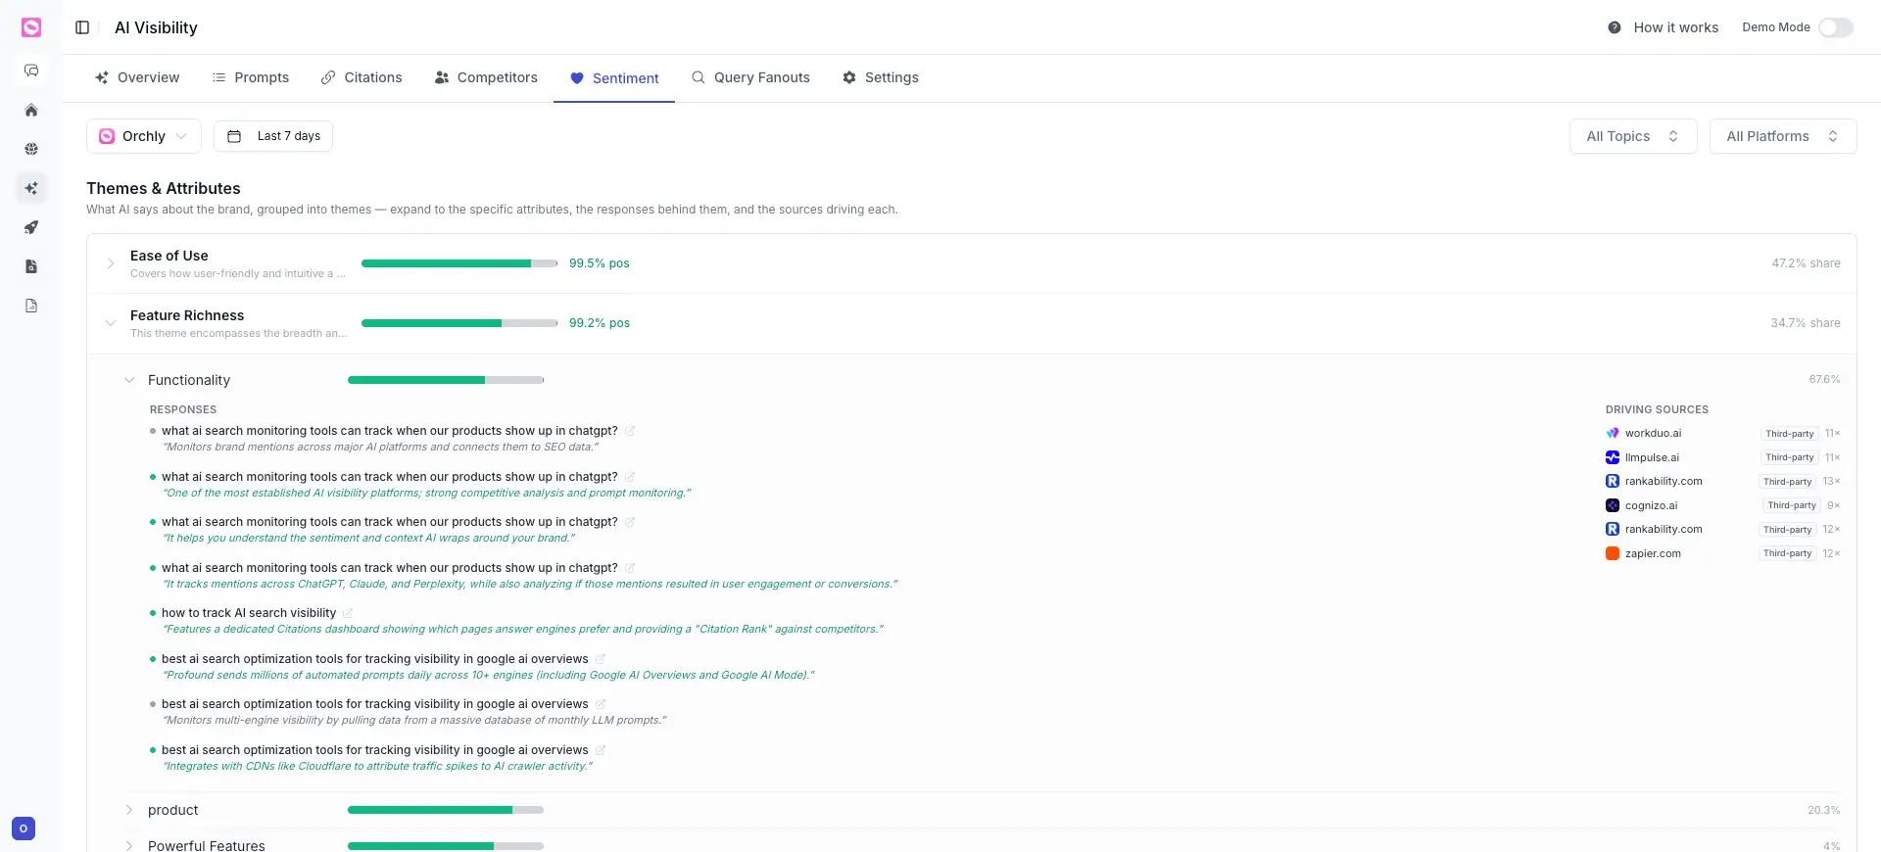Click the workduo.ai favicon
1881x852 pixels.
point(1613,433)
